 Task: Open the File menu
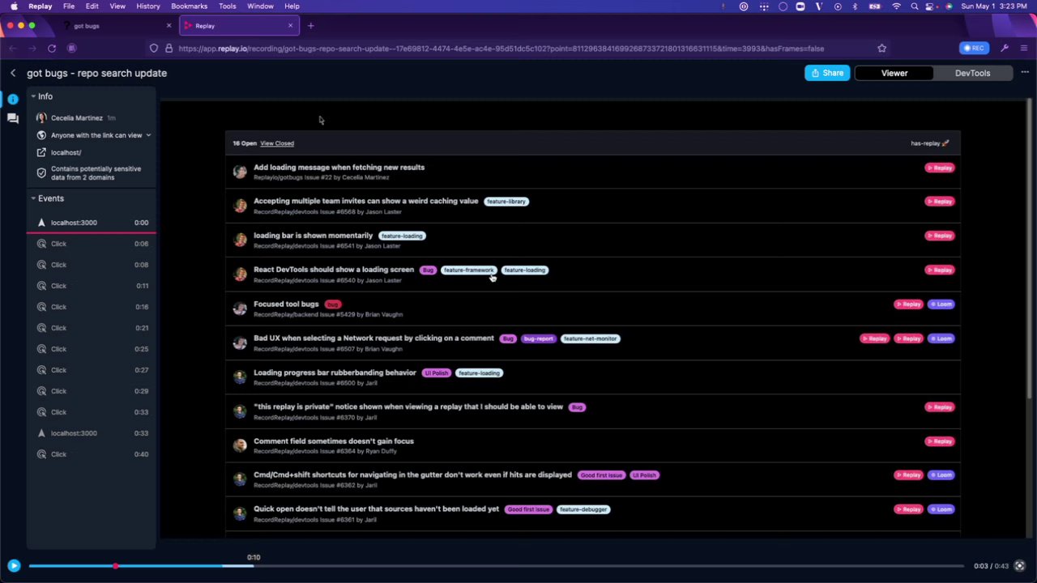click(69, 6)
